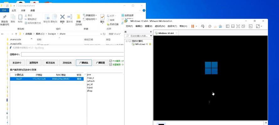The image size is (279, 125).
Task: Close the Windows 10 x64 tab
Action: (176, 33)
